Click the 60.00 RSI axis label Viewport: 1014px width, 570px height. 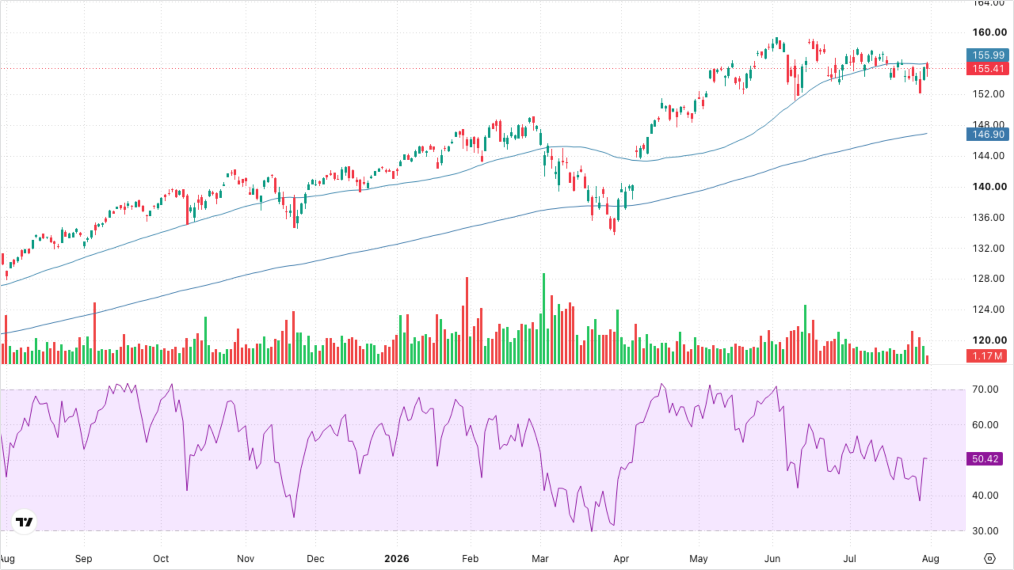point(985,425)
